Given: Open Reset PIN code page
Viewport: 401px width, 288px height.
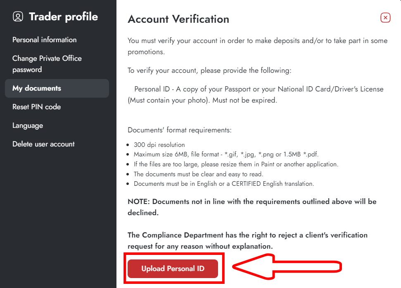Looking at the screenshot, I should click(37, 107).
